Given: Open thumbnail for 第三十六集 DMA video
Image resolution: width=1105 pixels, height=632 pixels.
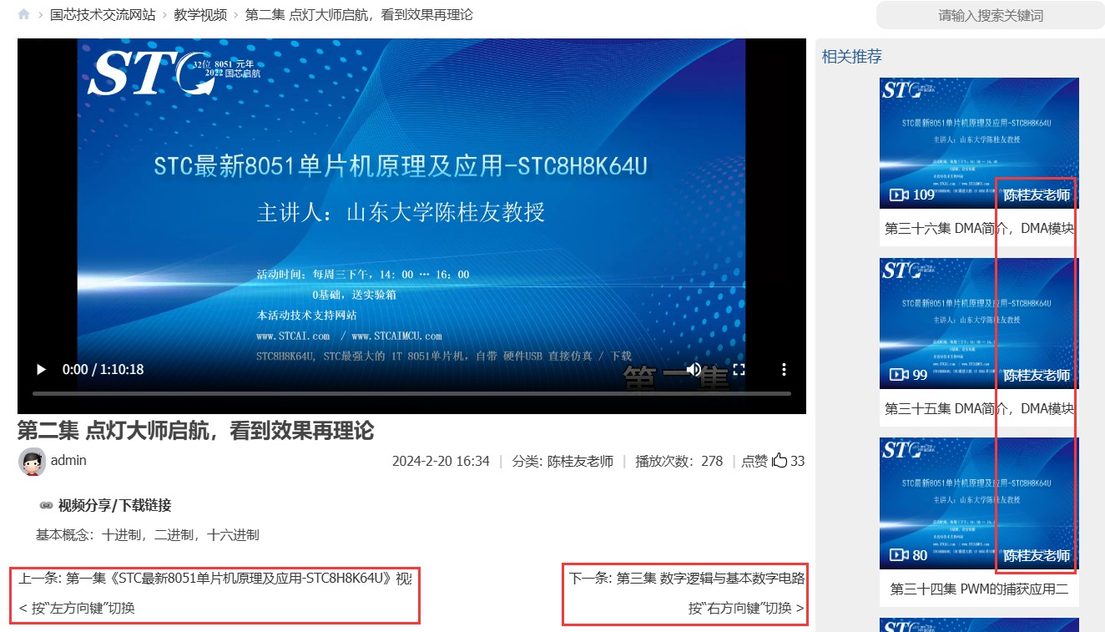Looking at the screenshot, I should click(x=979, y=143).
